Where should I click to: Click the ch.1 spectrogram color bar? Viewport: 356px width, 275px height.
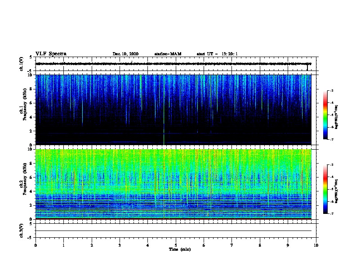[325, 115]
